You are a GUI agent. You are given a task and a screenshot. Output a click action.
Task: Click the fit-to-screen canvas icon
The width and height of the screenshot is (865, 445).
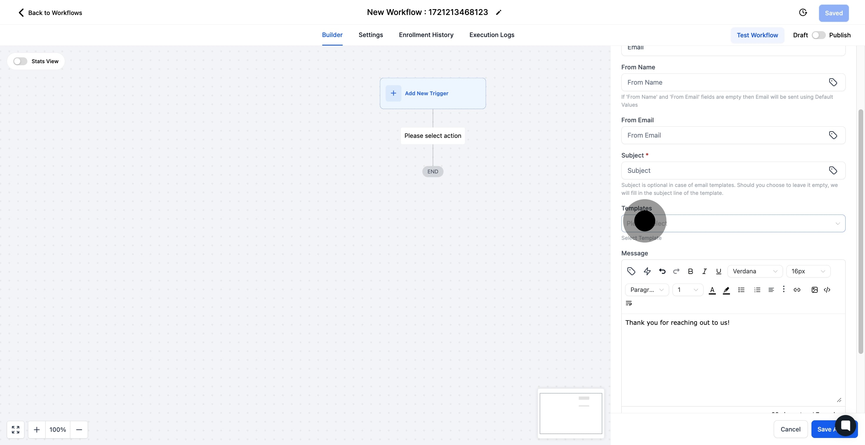[x=15, y=430]
